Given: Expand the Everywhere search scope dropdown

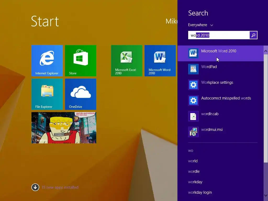Looking at the screenshot, I should (x=200, y=25).
